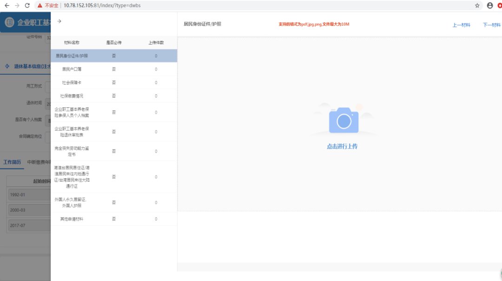This screenshot has width=502, height=281.
Task: Go to 下一材料 next material
Action: click(491, 25)
